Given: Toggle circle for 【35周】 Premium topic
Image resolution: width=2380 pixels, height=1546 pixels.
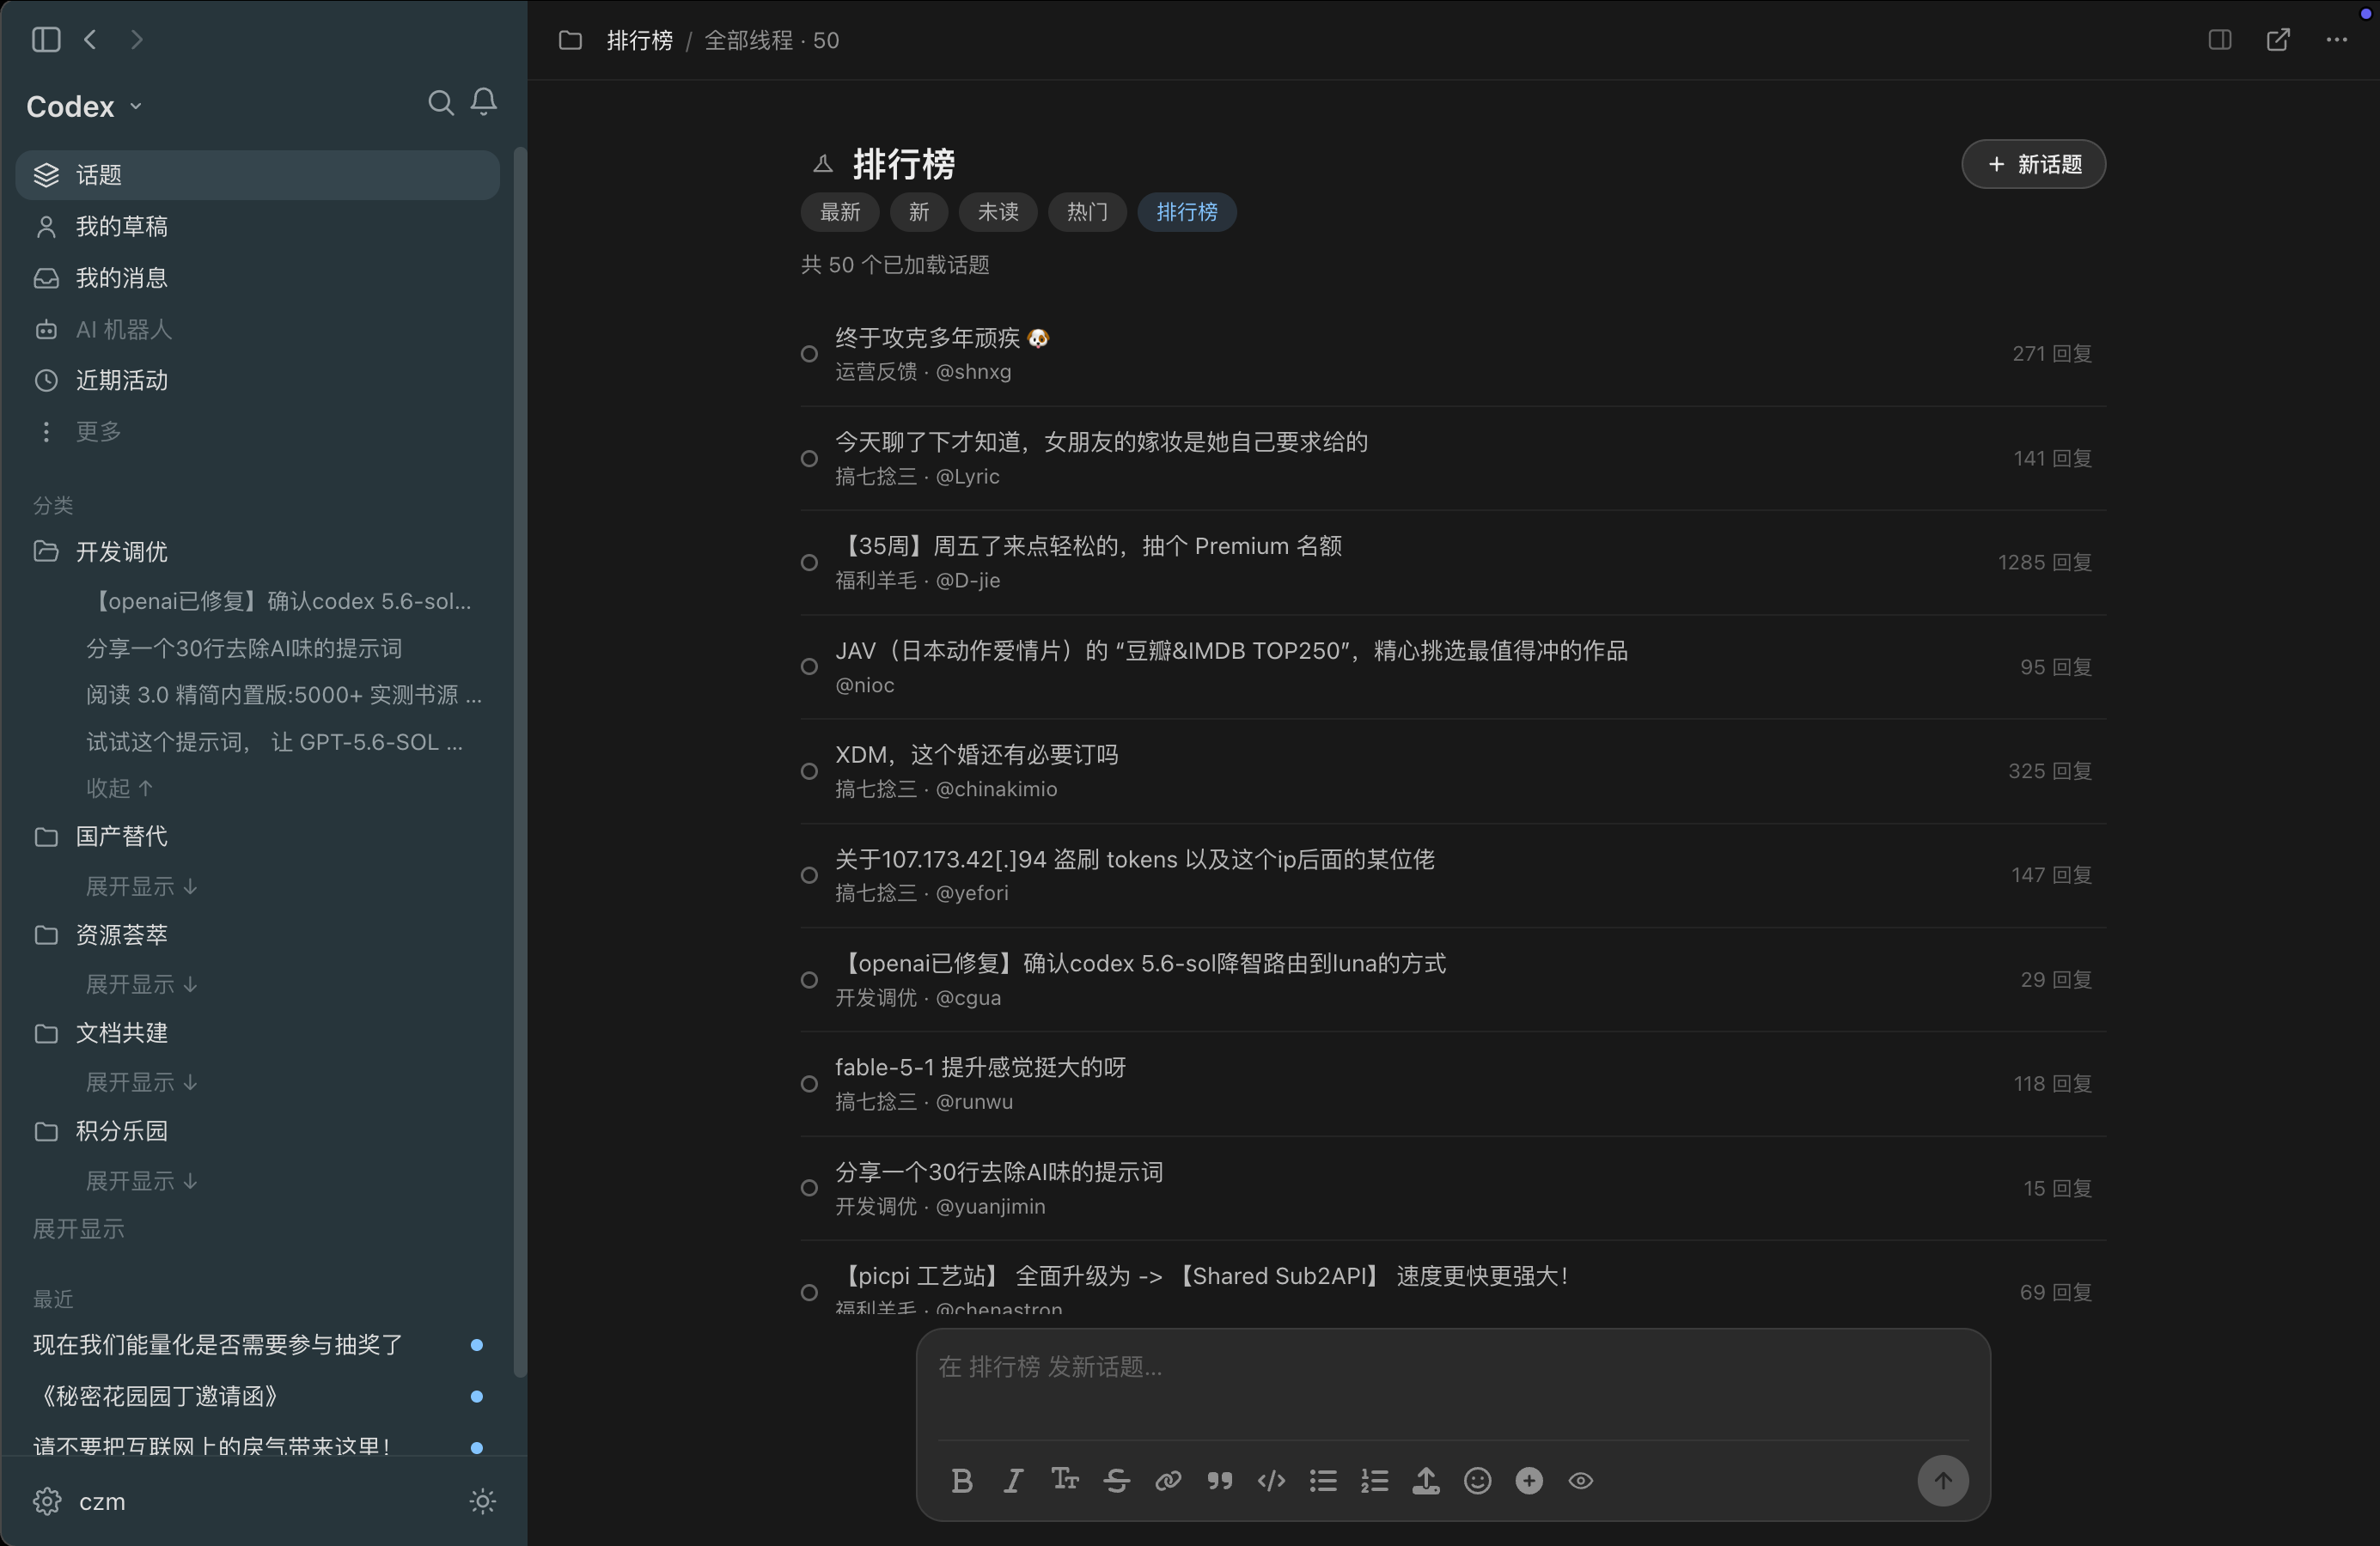Looking at the screenshot, I should [x=809, y=563].
